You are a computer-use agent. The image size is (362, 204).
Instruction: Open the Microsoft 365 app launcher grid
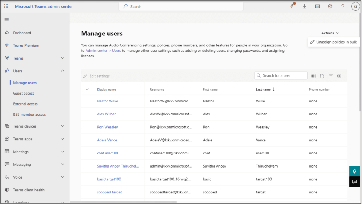tap(6, 6)
